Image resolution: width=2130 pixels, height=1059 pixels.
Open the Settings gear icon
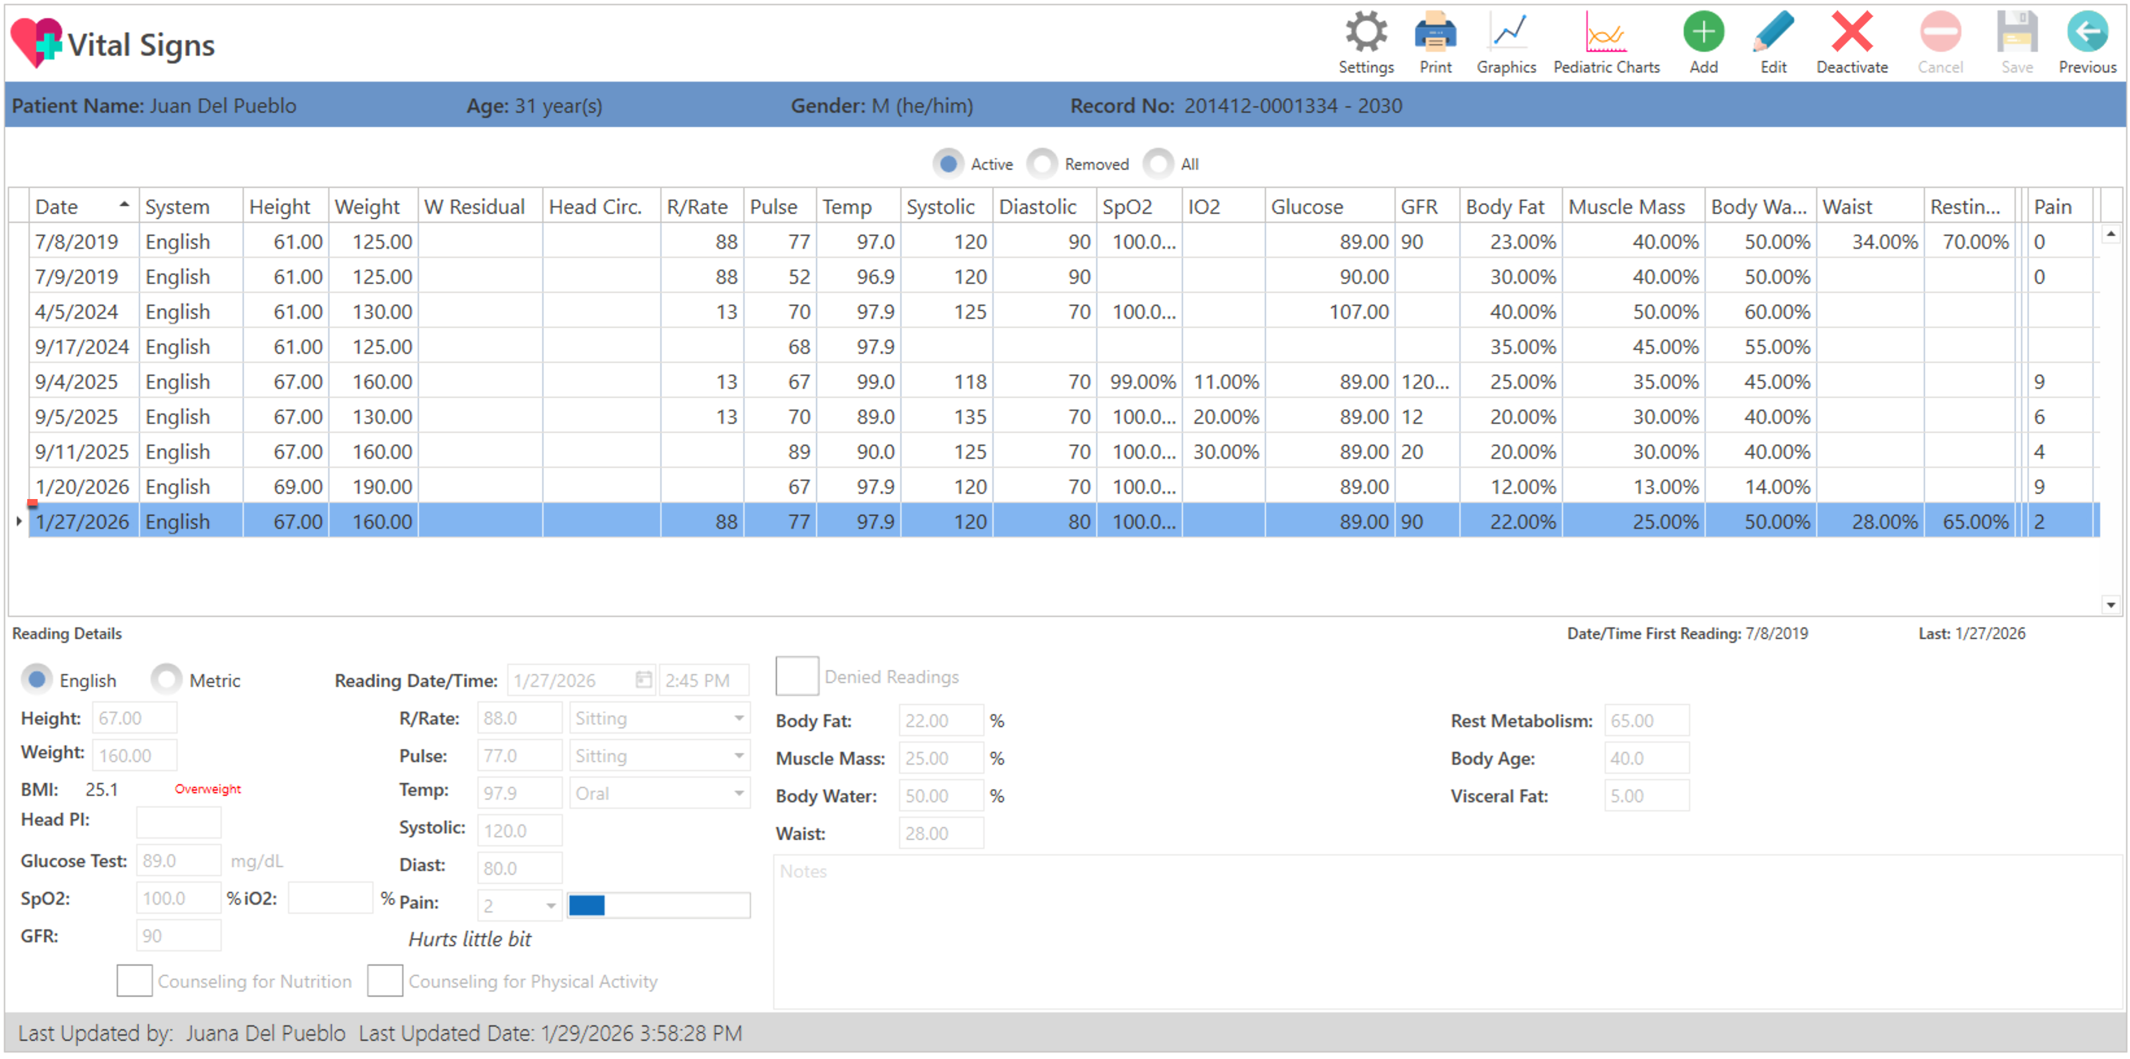tap(1365, 34)
